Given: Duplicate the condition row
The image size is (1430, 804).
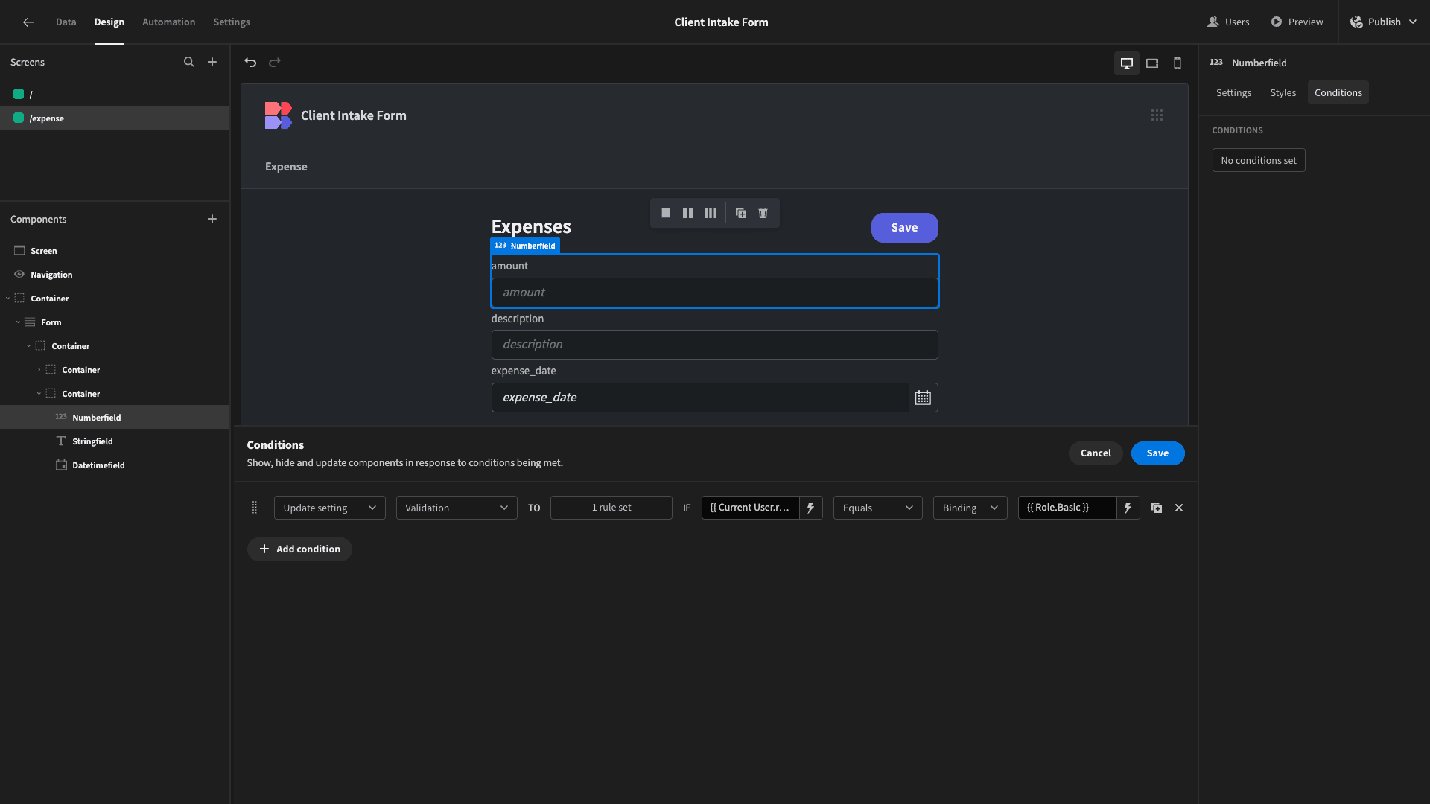Looking at the screenshot, I should point(1157,508).
